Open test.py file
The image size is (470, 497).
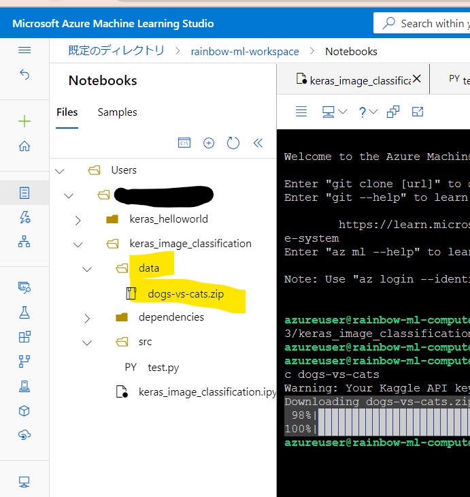point(163,368)
